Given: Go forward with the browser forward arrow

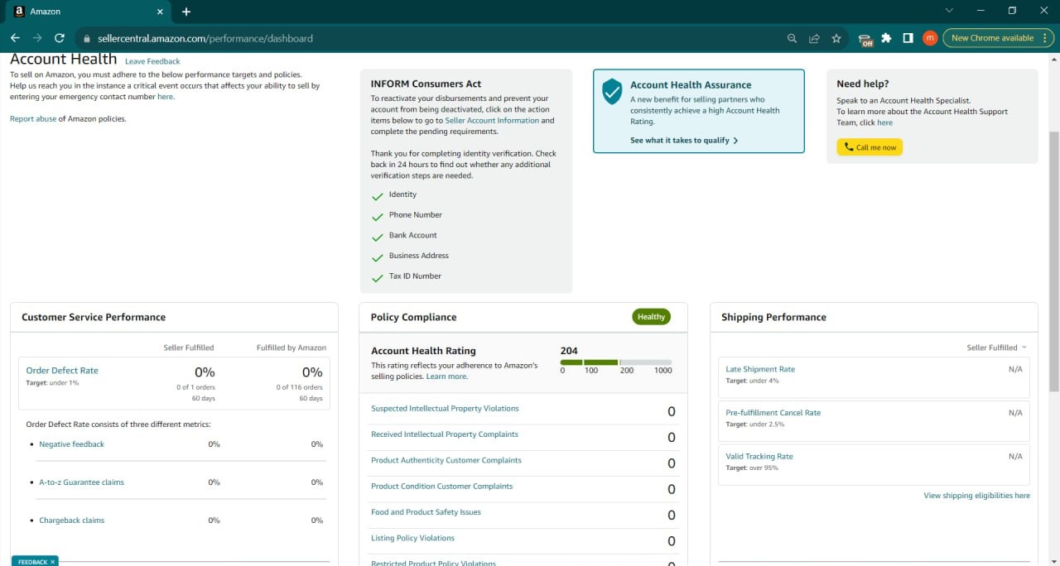Looking at the screenshot, I should pyautogui.click(x=37, y=38).
